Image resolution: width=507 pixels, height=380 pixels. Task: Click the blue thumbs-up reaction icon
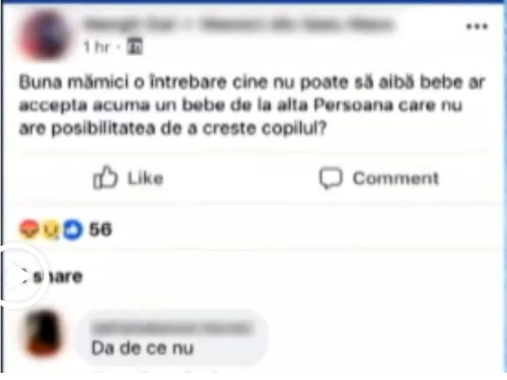pos(73,230)
